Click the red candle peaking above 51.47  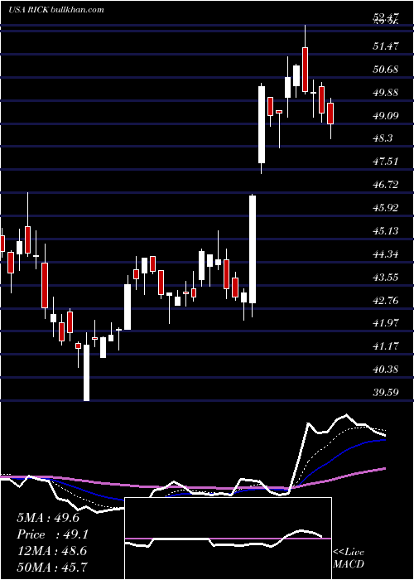tap(305, 69)
